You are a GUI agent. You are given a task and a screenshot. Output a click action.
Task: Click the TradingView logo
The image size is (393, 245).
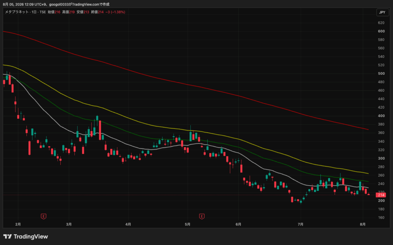click(26, 237)
